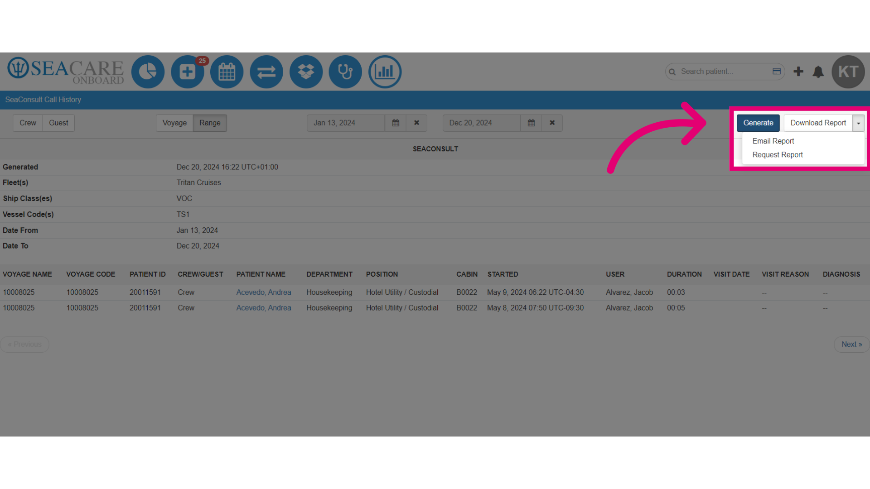Toggle the Guest filter
Viewport: 870px width, 489px height.
(x=58, y=123)
